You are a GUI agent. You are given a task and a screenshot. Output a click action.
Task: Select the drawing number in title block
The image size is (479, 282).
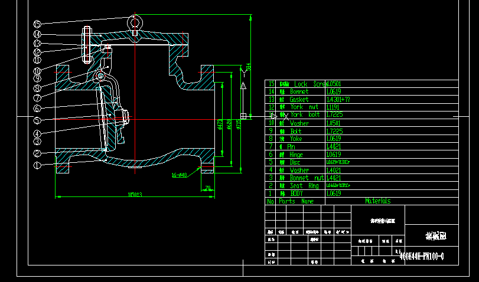point(422,257)
